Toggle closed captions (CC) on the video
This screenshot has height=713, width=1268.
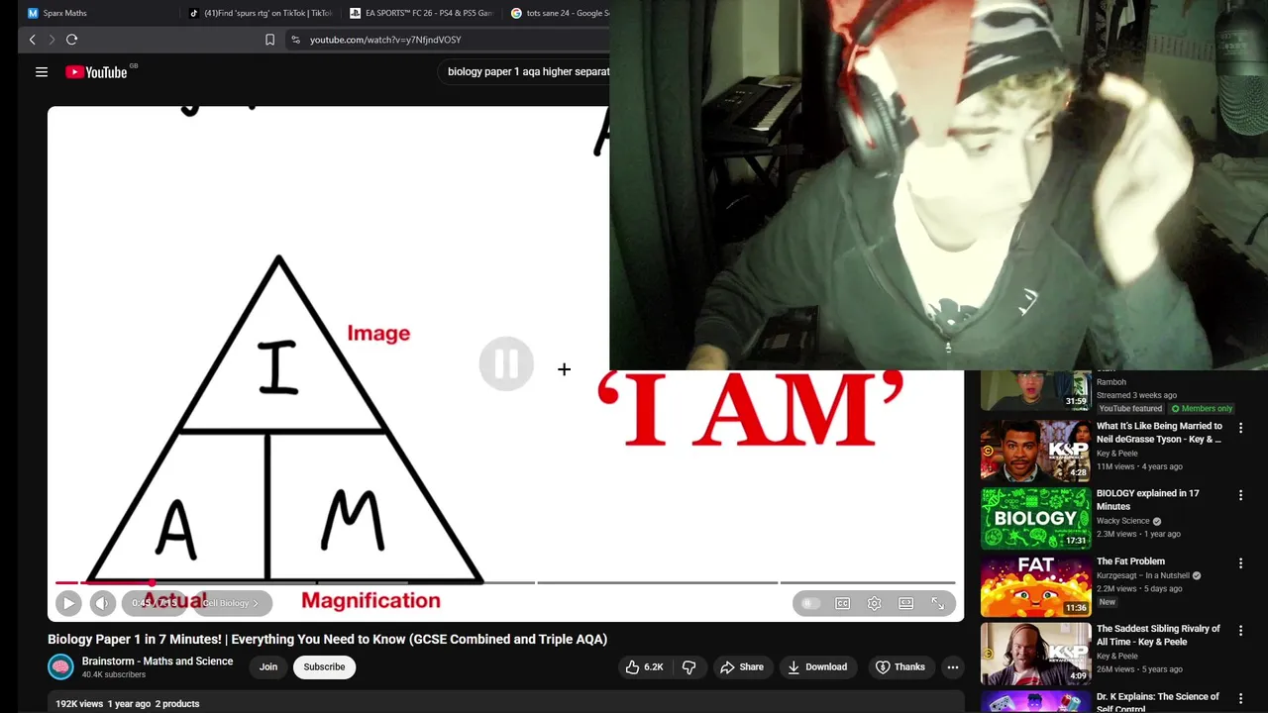click(x=842, y=603)
